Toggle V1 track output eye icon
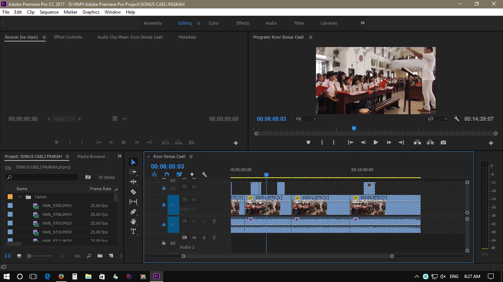 point(194,200)
